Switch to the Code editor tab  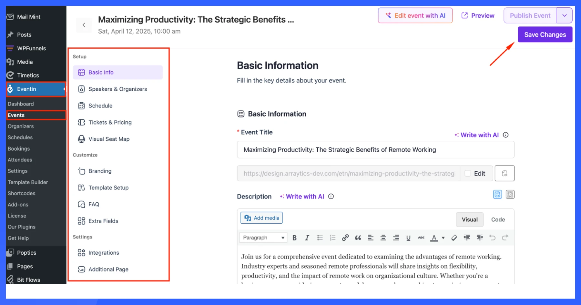click(498, 220)
